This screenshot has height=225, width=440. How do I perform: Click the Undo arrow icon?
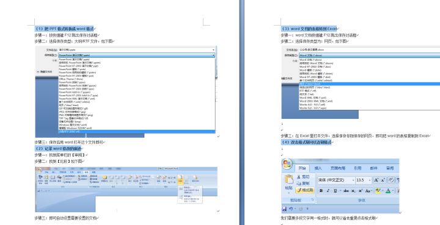point(291,209)
